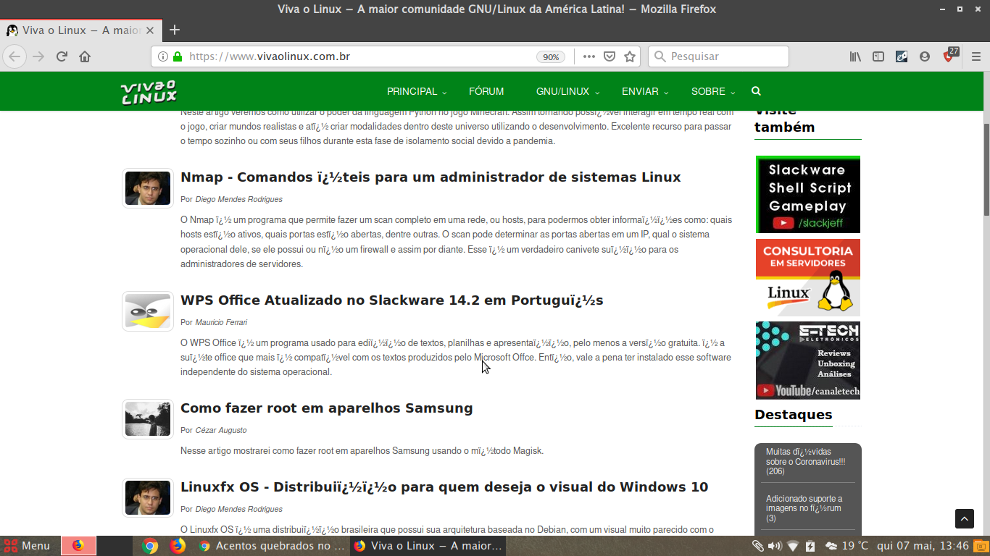Show site information icon in address bar
The image size is (990, 556).
[x=163, y=56]
